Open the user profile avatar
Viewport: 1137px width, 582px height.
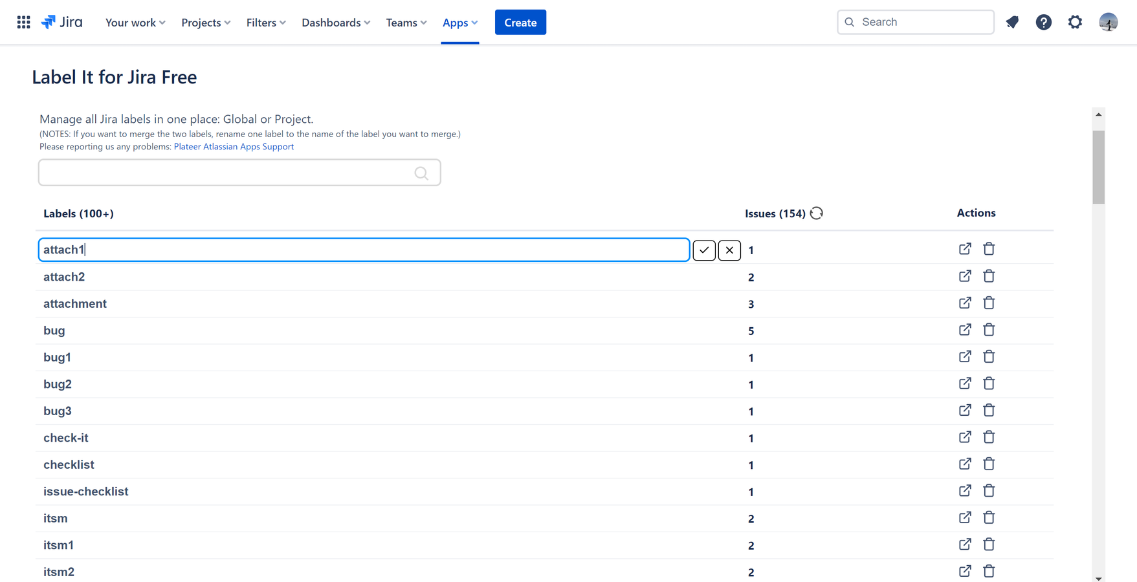1108,22
